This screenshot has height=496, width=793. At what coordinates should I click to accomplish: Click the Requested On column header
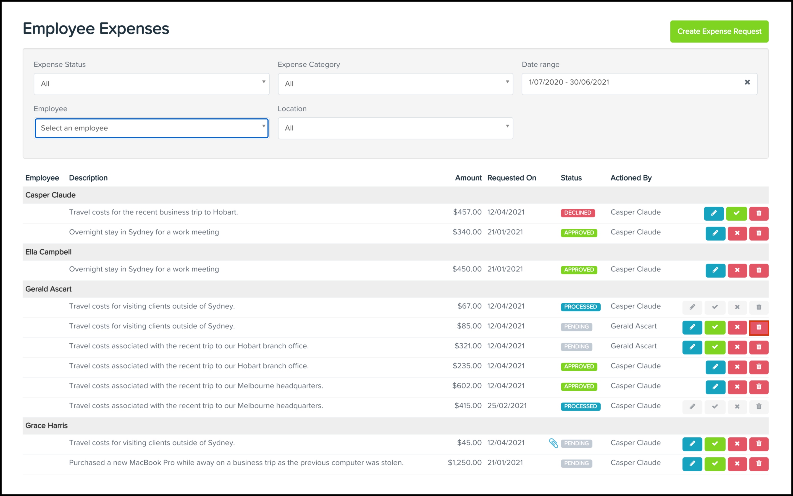coord(511,178)
